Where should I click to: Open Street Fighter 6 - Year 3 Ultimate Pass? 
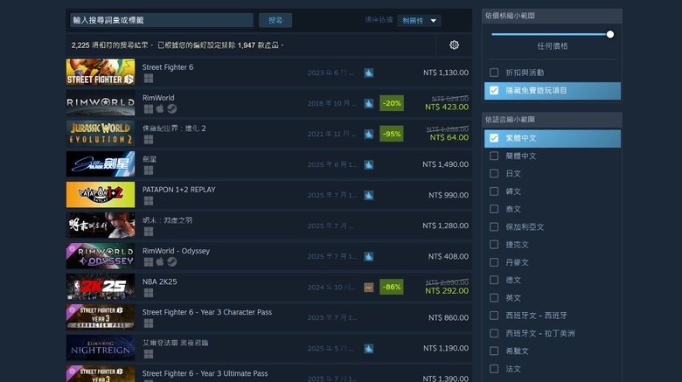click(x=205, y=373)
